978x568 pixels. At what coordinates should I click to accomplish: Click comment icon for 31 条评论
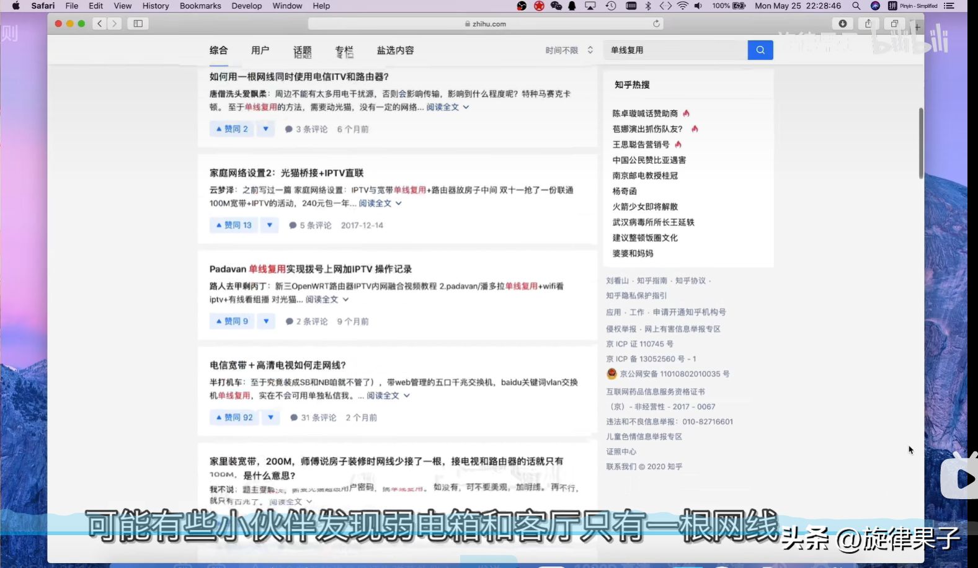[294, 418]
